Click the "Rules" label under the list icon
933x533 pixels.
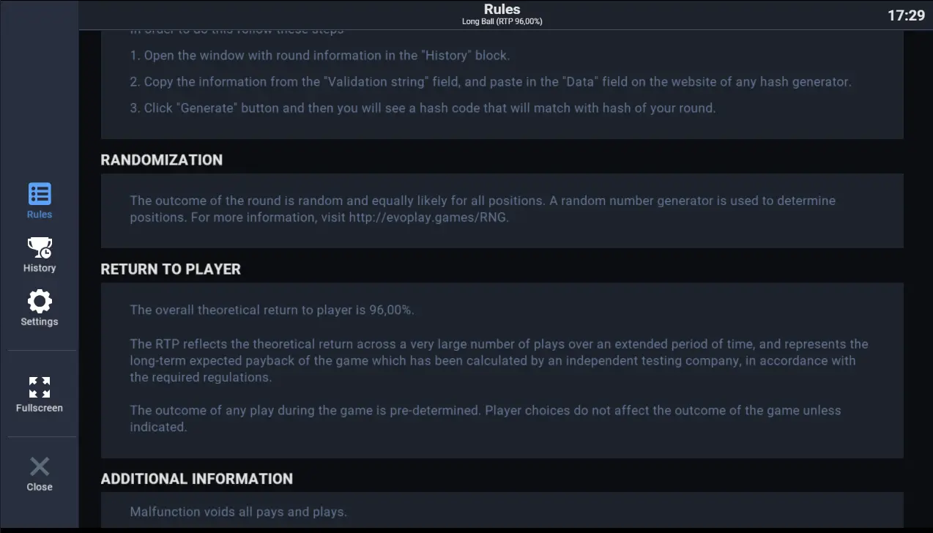coord(40,215)
